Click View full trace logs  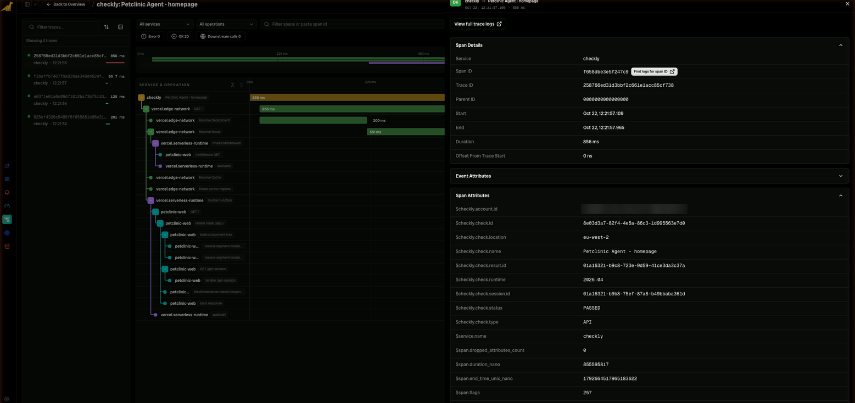[478, 24]
